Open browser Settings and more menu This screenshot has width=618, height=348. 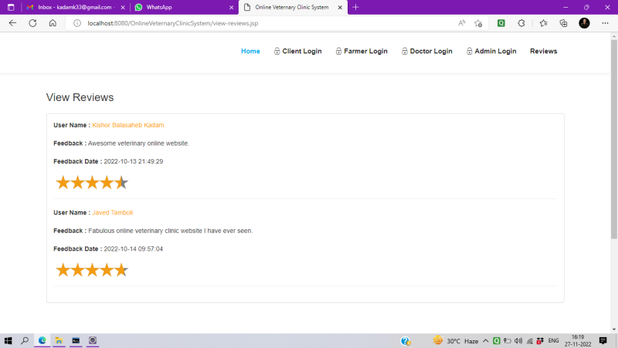606,23
